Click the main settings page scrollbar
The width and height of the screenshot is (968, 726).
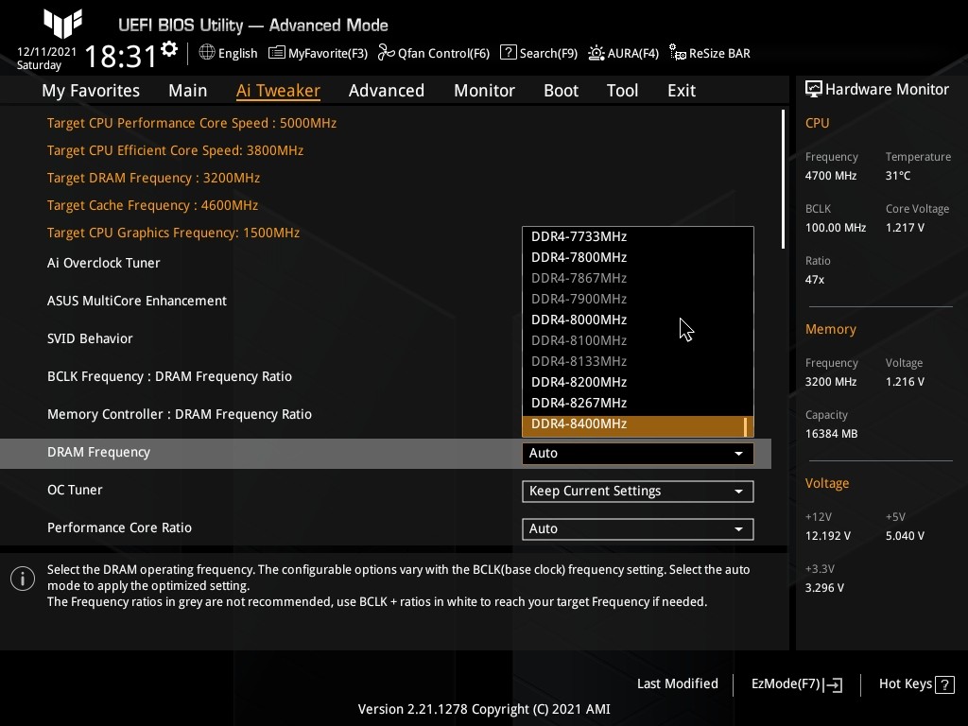(x=784, y=180)
